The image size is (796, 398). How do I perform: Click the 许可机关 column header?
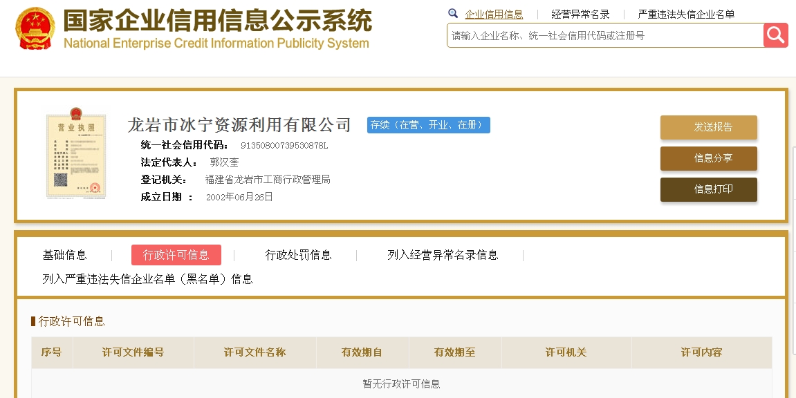pyautogui.click(x=566, y=352)
